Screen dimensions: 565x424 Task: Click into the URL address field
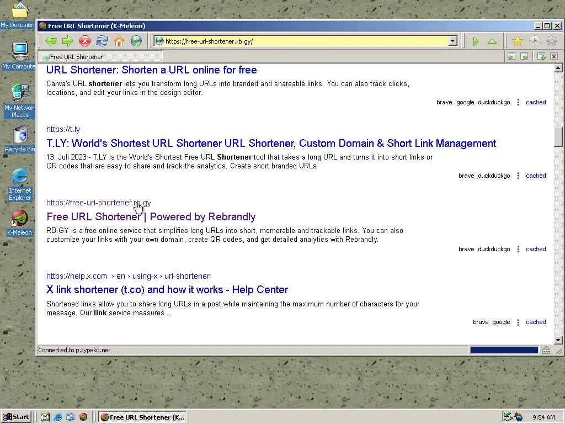(x=306, y=41)
